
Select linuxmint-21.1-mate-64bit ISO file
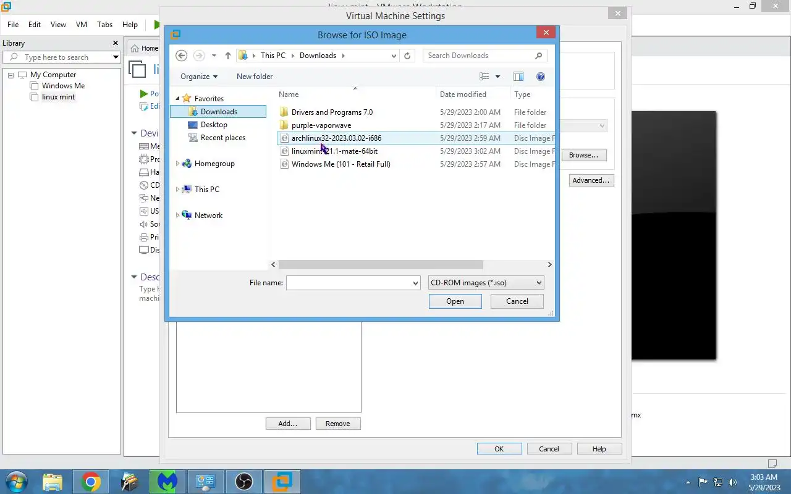[415, 151]
